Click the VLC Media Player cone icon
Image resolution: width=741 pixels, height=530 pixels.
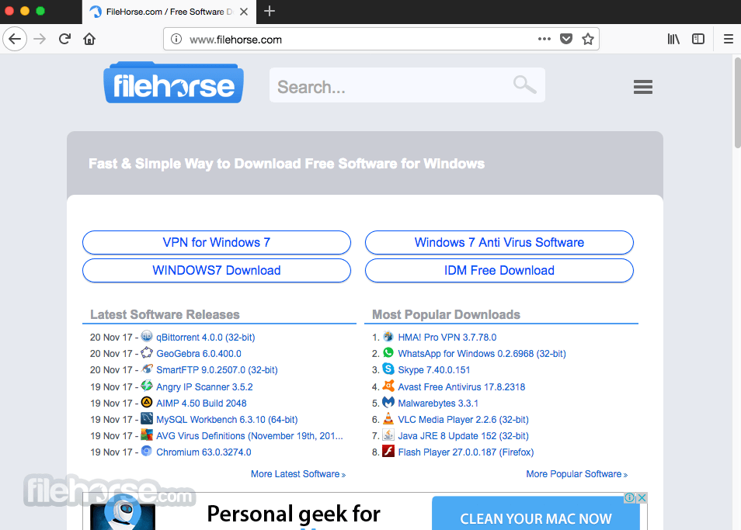[x=388, y=418]
